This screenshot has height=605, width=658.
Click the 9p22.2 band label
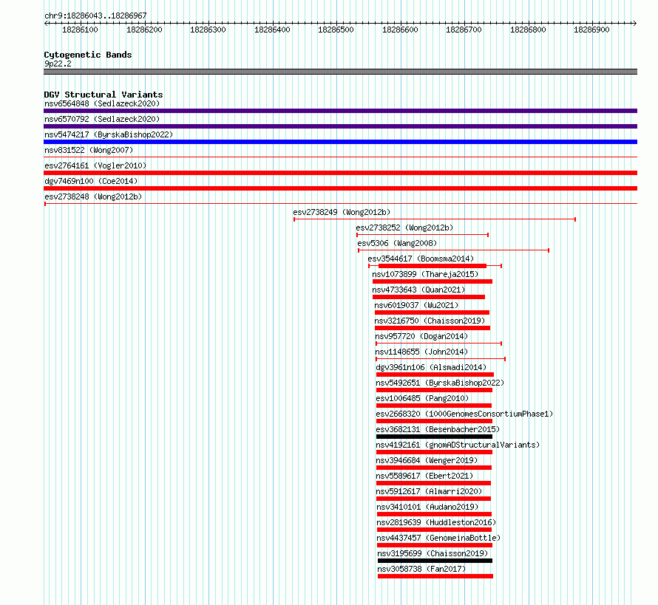coord(58,64)
